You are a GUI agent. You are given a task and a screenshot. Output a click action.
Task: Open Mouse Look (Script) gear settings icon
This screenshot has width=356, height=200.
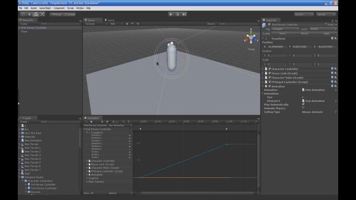(335, 73)
